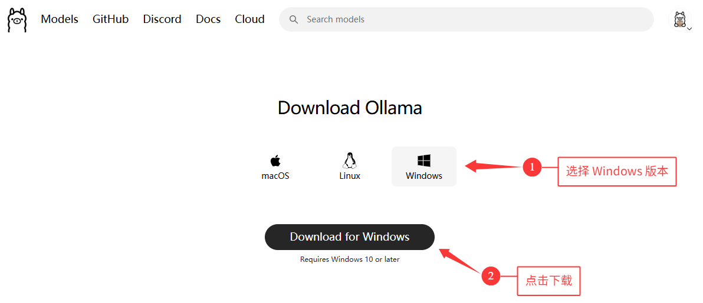Select the Linux text label

coord(350,176)
